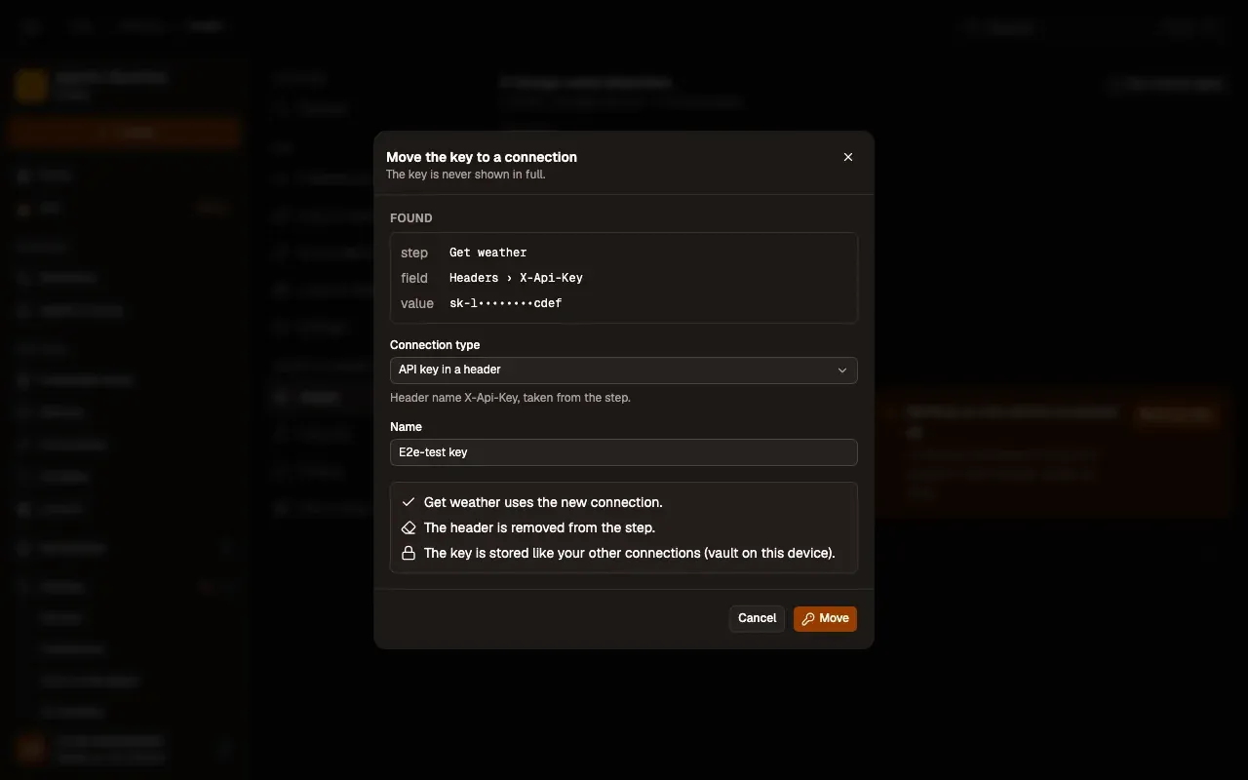Click the text "Get weather uses the new connection."
The height and width of the screenshot is (780, 1248).
(543, 502)
